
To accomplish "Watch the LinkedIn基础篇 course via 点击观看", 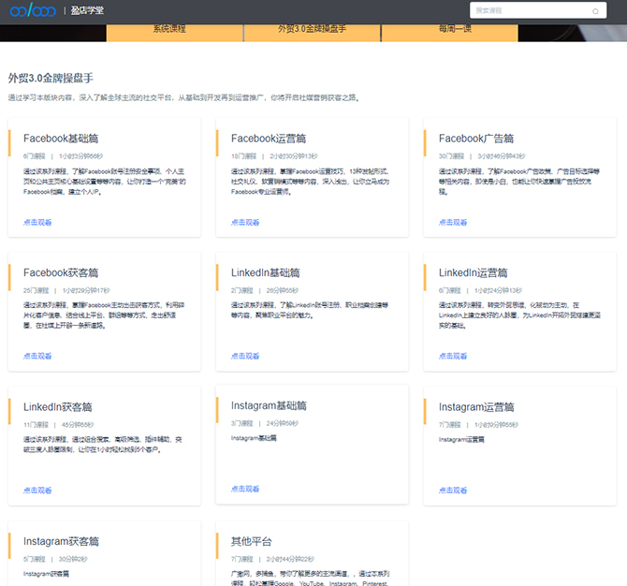I will [x=245, y=356].
